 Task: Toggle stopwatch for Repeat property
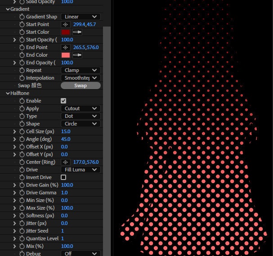point(22,71)
